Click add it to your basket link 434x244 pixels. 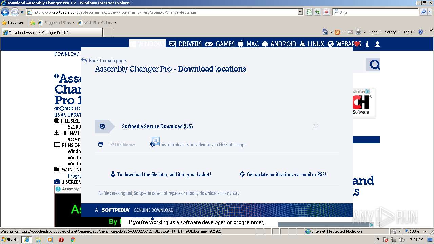(161, 174)
